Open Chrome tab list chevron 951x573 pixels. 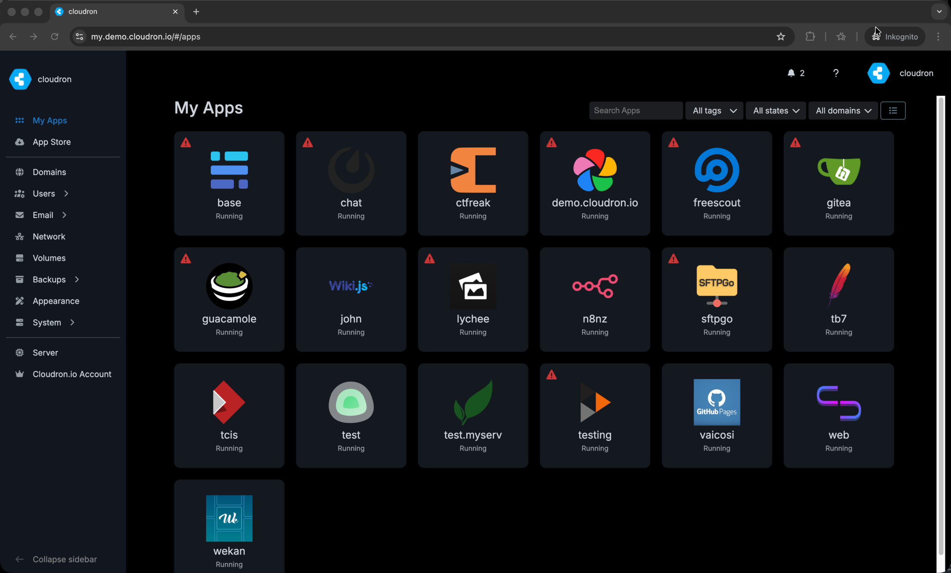939,12
